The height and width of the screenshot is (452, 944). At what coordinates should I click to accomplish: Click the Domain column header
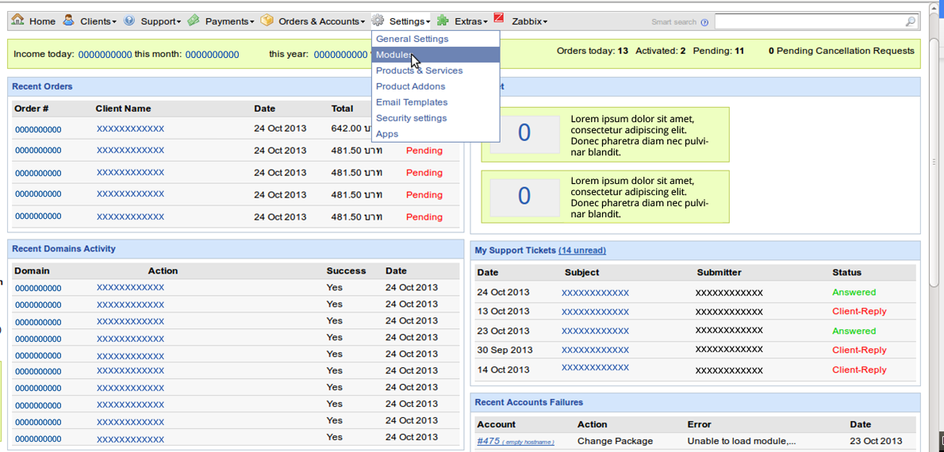32,271
